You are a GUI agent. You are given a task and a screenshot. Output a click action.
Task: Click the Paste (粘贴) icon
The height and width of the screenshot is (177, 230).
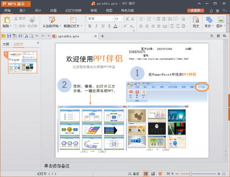tap(6, 20)
